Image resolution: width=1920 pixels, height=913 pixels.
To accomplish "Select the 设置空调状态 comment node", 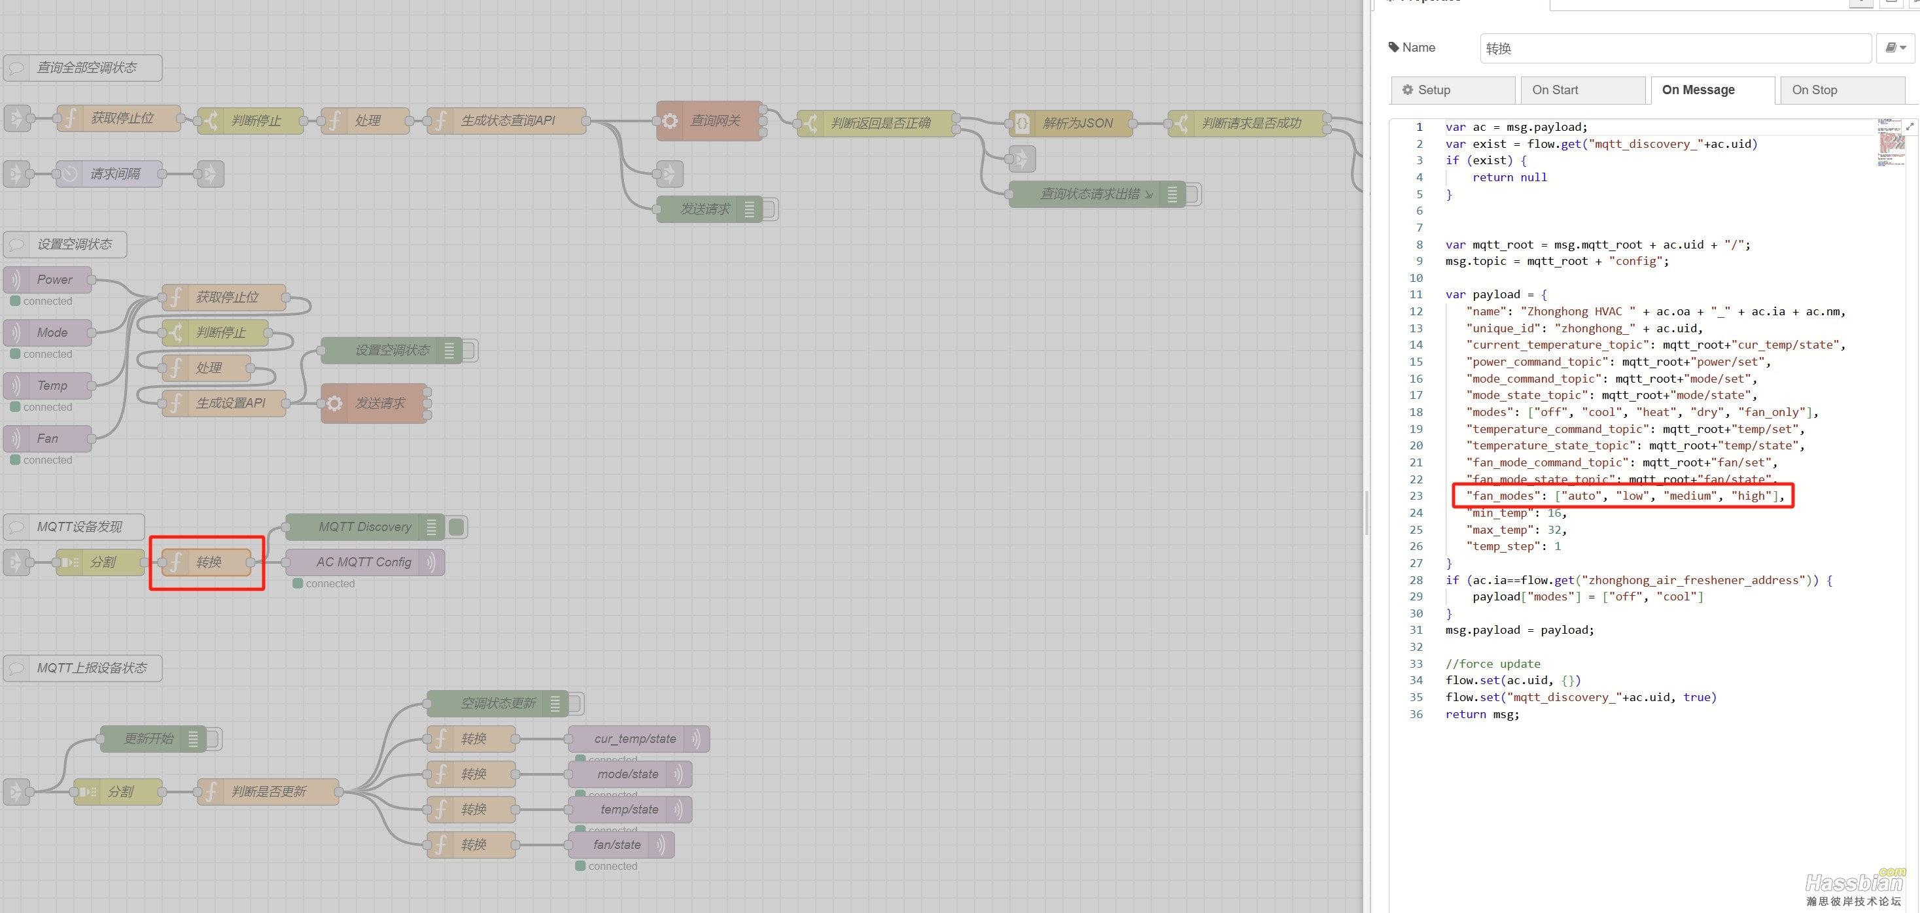I will [x=65, y=245].
